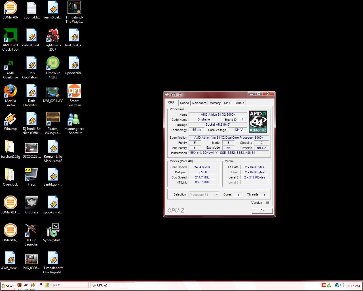This screenshot has width=363, height=291.
Task: Click the Instructions field in CPU-Z
Action: tap(229, 153)
